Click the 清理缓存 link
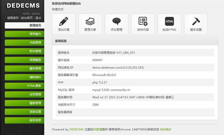The image size is (224, 135). pos(13,18)
